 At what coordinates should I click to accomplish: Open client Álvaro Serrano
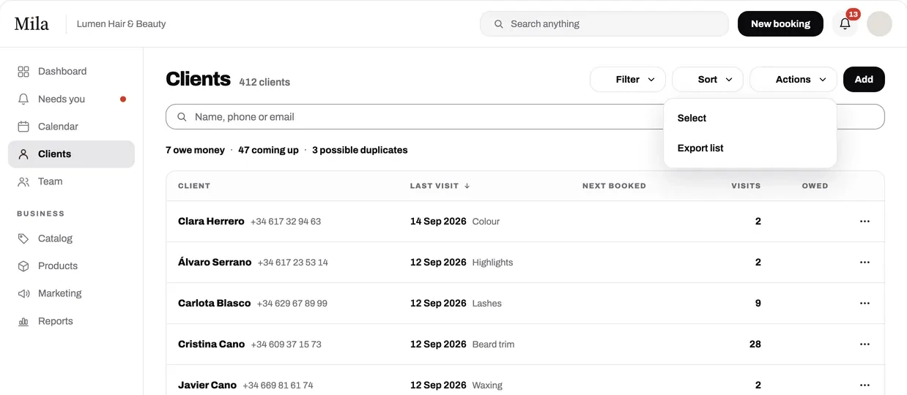tap(215, 263)
